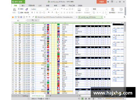138x100 pixels.
Task: Click the Cut scissors icon
Action: (x=19, y=9)
